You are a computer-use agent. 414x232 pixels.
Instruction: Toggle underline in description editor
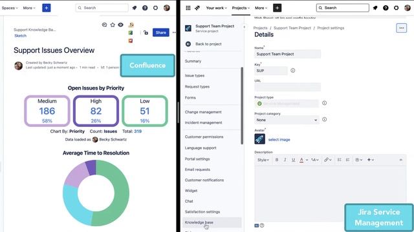coord(293,160)
